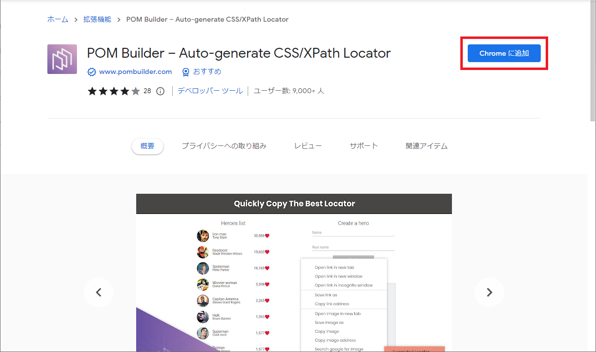This screenshot has width=596, height=352.
Task: Click the POM Builder extension logo icon
Action: (x=62, y=59)
